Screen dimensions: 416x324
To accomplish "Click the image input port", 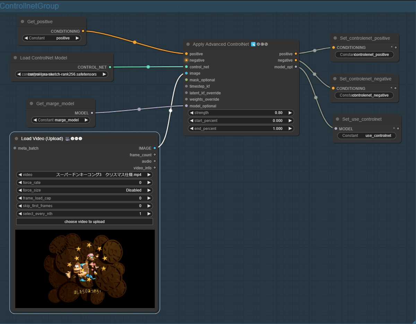I will click(186, 73).
